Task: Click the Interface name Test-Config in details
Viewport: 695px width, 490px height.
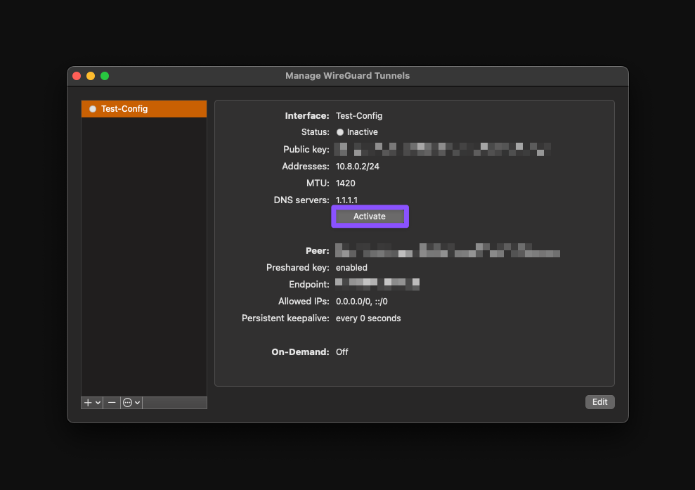Action: [x=359, y=116]
